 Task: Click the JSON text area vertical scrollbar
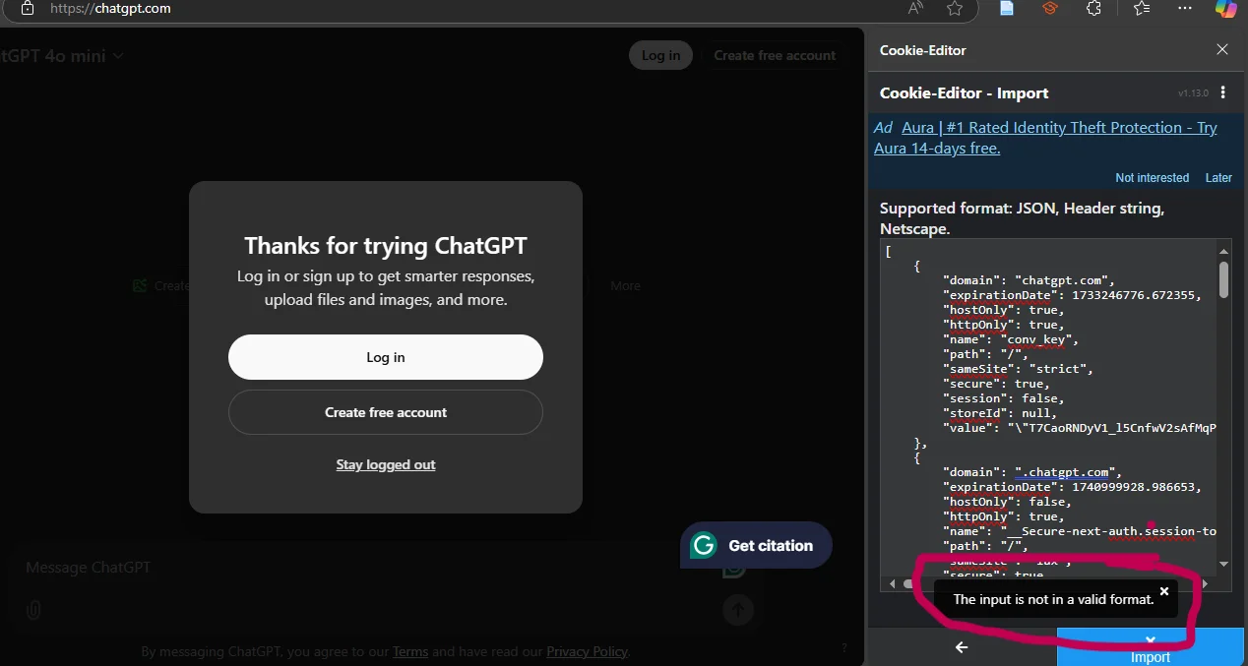tap(1223, 278)
